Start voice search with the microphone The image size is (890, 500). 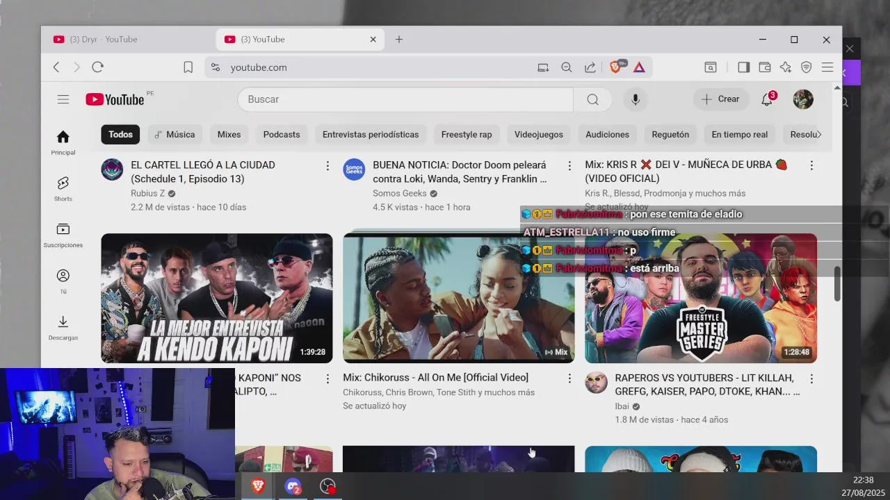click(635, 99)
